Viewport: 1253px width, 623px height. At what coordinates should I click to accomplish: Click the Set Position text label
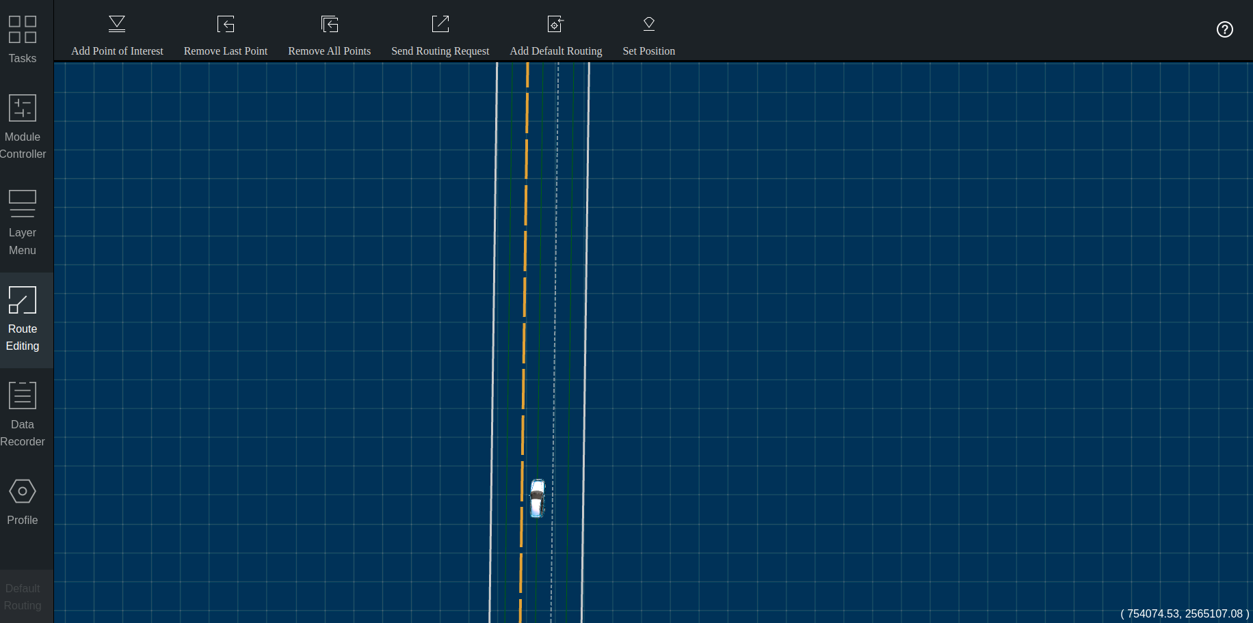pyautogui.click(x=648, y=51)
